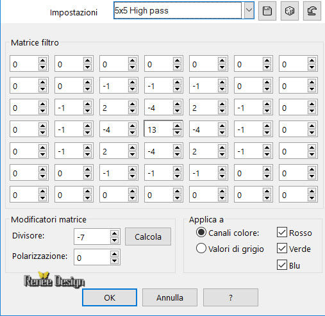Click the Calcola button
This screenshot has width=325, height=316.
148,237
